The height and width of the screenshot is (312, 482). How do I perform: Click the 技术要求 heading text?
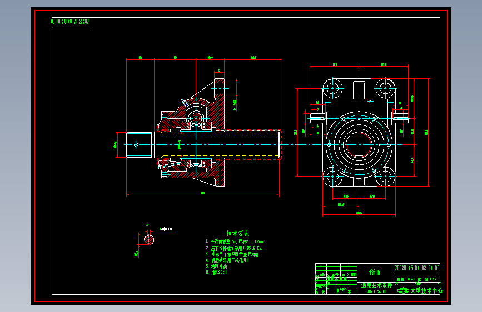[x=237, y=233]
